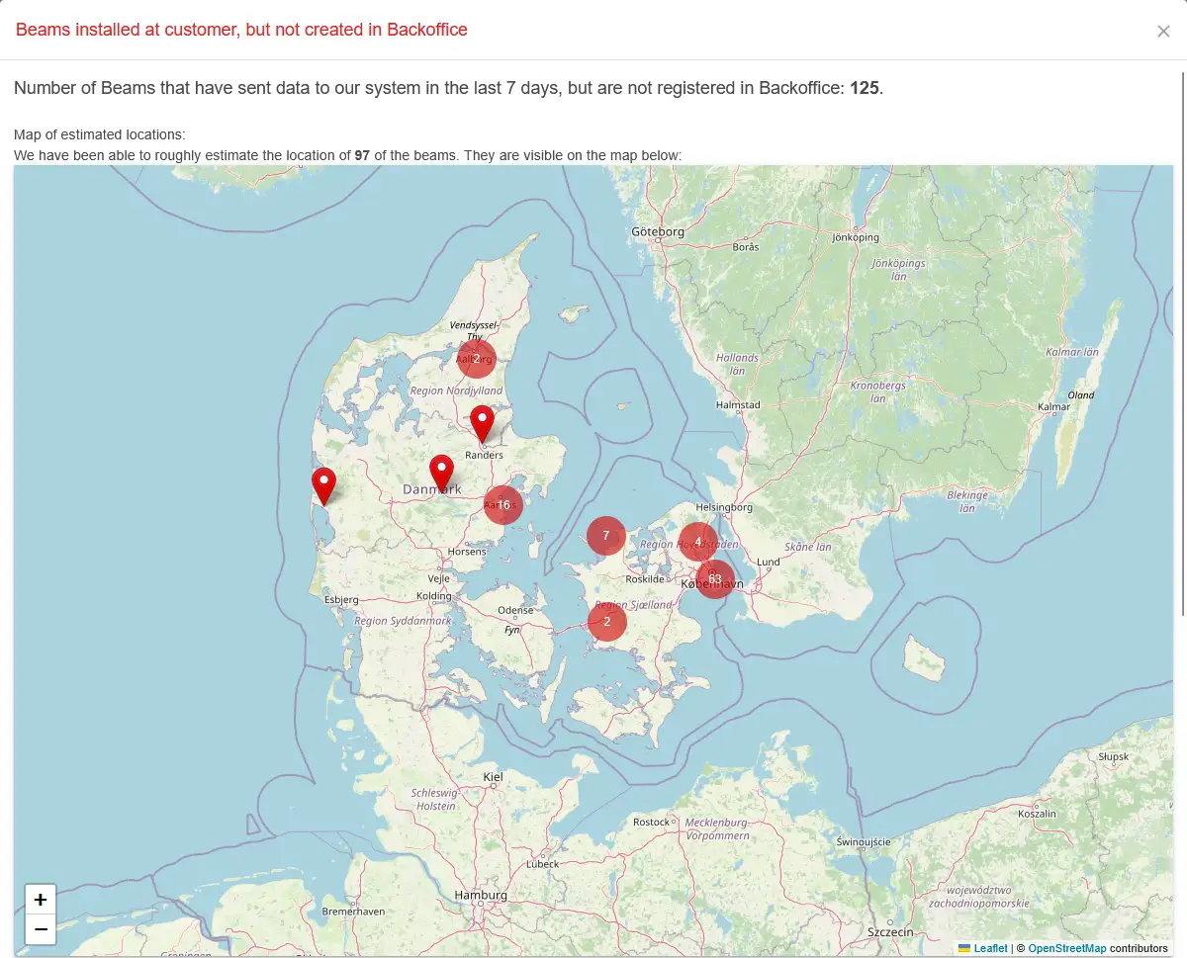
Task: Zoom in the map with plus button
Action: tap(41, 900)
